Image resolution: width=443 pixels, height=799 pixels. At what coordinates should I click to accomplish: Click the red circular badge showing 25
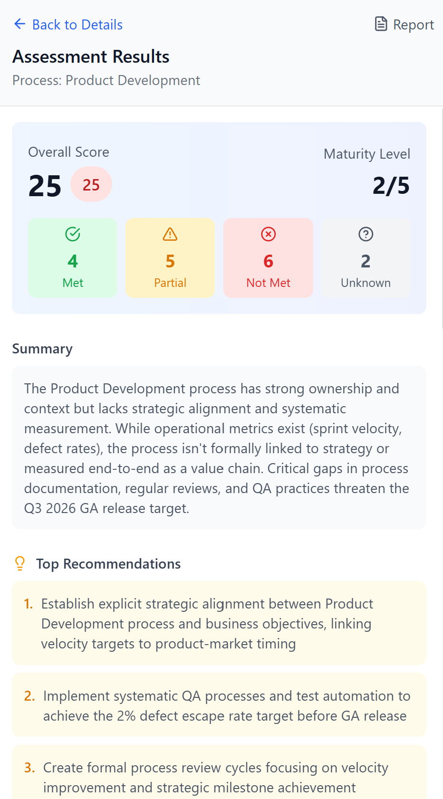pyautogui.click(x=91, y=184)
